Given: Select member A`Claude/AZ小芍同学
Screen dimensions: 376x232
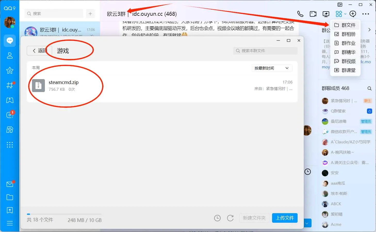Looking at the screenshot, I should point(347,142).
